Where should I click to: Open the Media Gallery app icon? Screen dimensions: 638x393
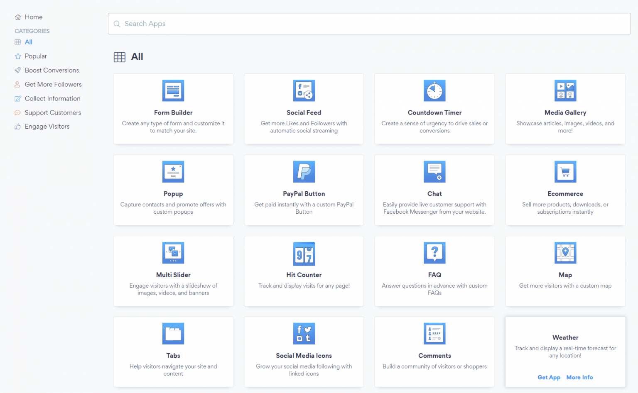565,90
